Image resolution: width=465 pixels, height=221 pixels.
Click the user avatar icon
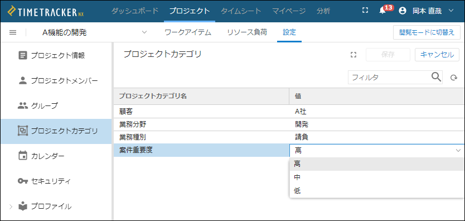[403, 11]
